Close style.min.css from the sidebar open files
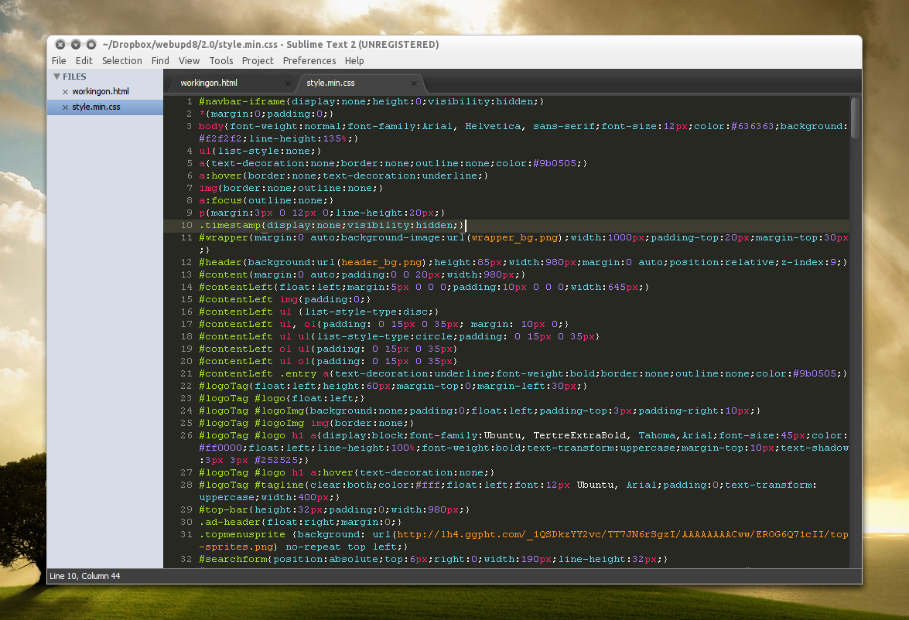 [65, 107]
